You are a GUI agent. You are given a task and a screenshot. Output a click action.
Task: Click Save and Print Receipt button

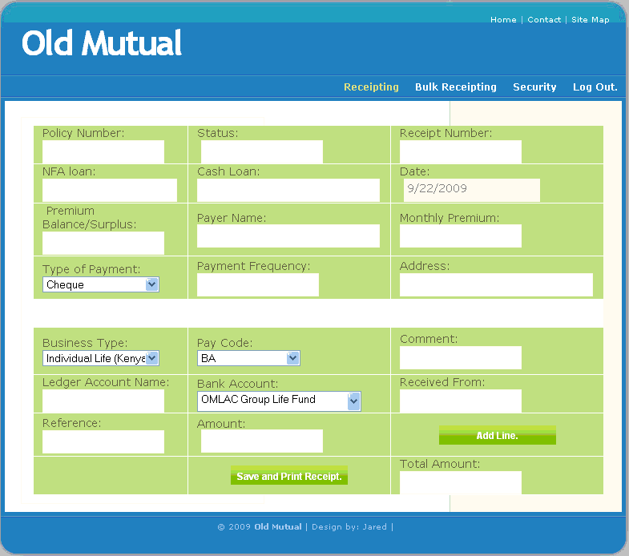click(289, 475)
